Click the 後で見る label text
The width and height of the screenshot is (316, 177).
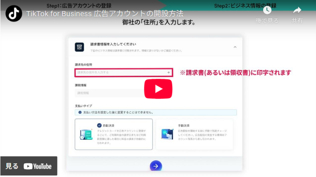click(x=267, y=20)
